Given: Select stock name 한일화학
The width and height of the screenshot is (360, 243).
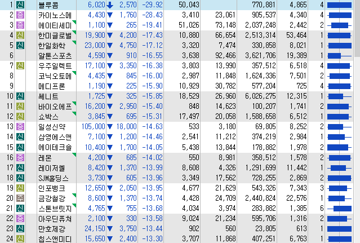Looking at the screenshot, I should coord(52,46).
